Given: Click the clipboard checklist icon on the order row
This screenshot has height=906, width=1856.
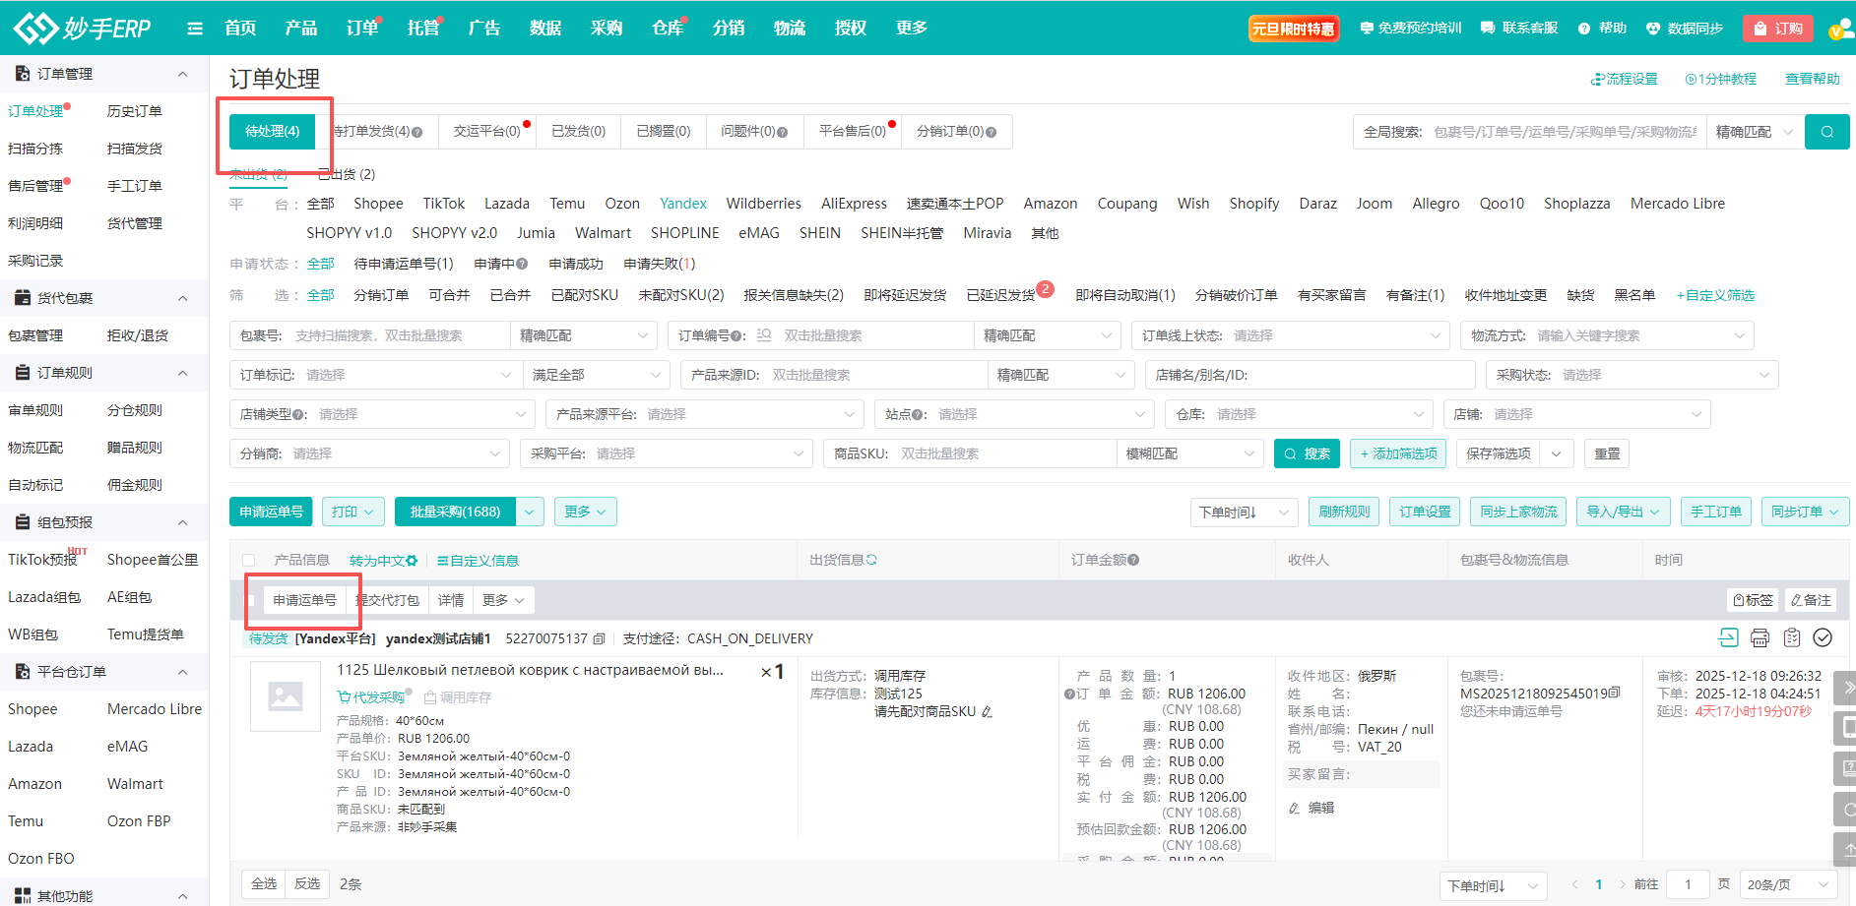Looking at the screenshot, I should tap(1792, 638).
